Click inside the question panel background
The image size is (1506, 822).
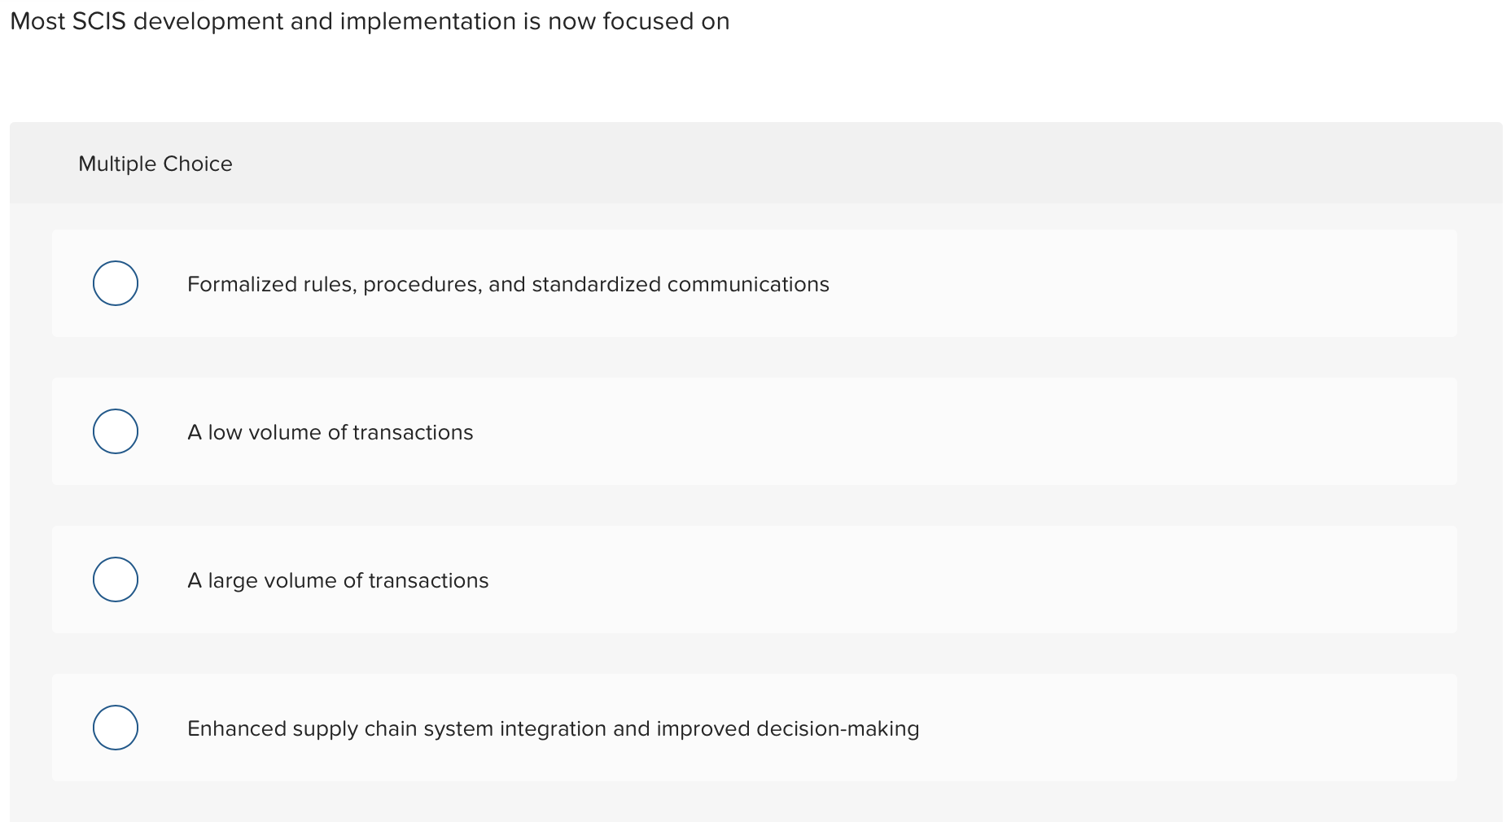(x=1140, y=505)
